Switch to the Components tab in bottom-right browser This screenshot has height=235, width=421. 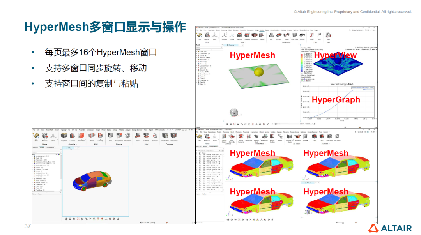coord(213,147)
